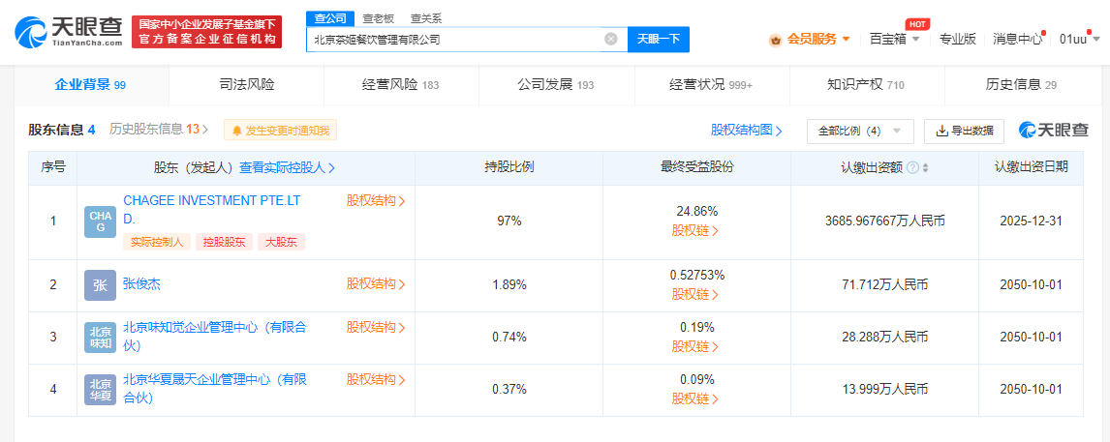Open the 张俊杰 shareholder link
The height and width of the screenshot is (442, 1110).
[142, 284]
